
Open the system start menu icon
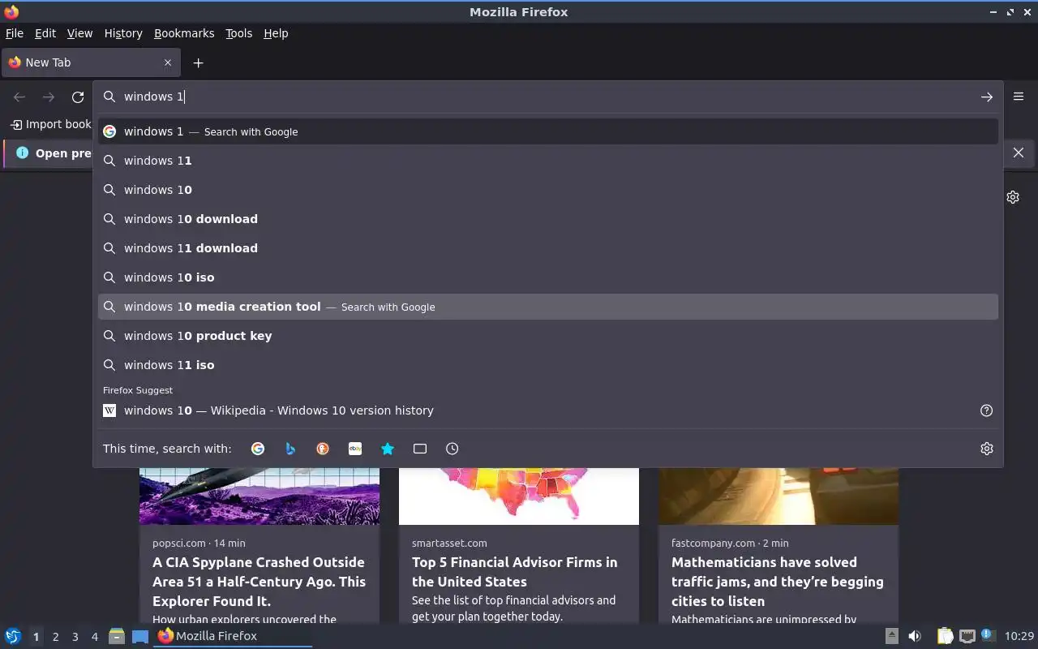13,636
